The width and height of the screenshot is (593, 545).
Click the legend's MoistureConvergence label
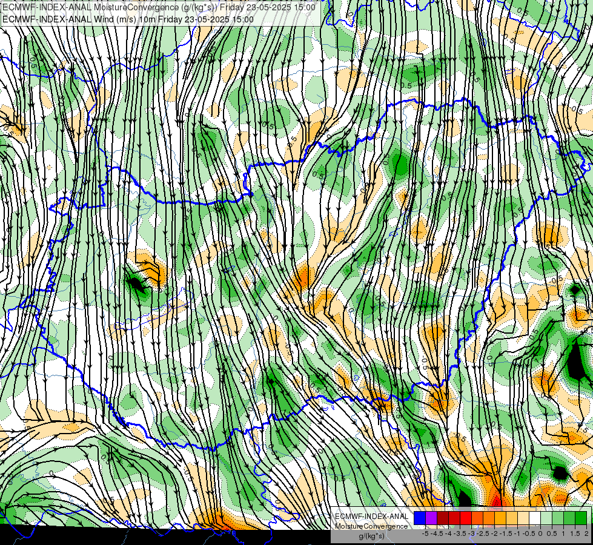pyautogui.click(x=371, y=526)
